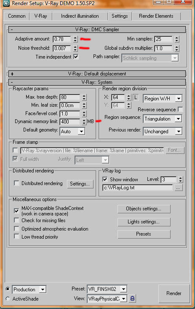Click the Presets button
The image size is (195, 309).
pos(144,234)
